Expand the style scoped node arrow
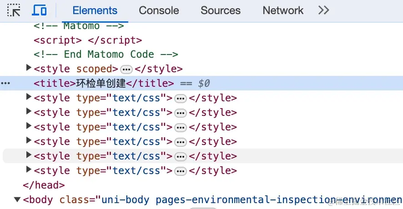 29,69
